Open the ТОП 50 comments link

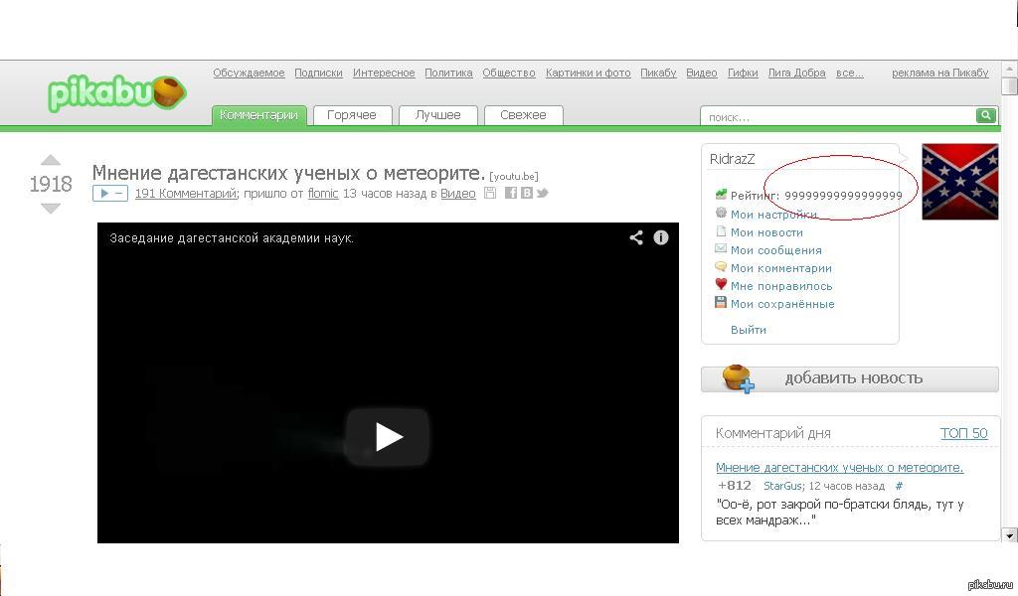click(963, 433)
